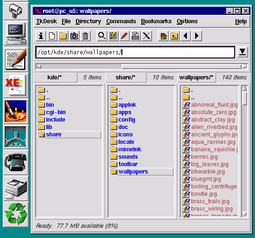Open the share/* column menu button

click(126, 77)
